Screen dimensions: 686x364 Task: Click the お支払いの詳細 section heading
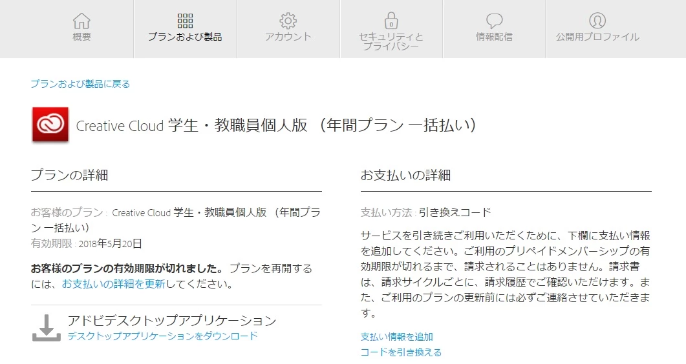[x=405, y=175]
